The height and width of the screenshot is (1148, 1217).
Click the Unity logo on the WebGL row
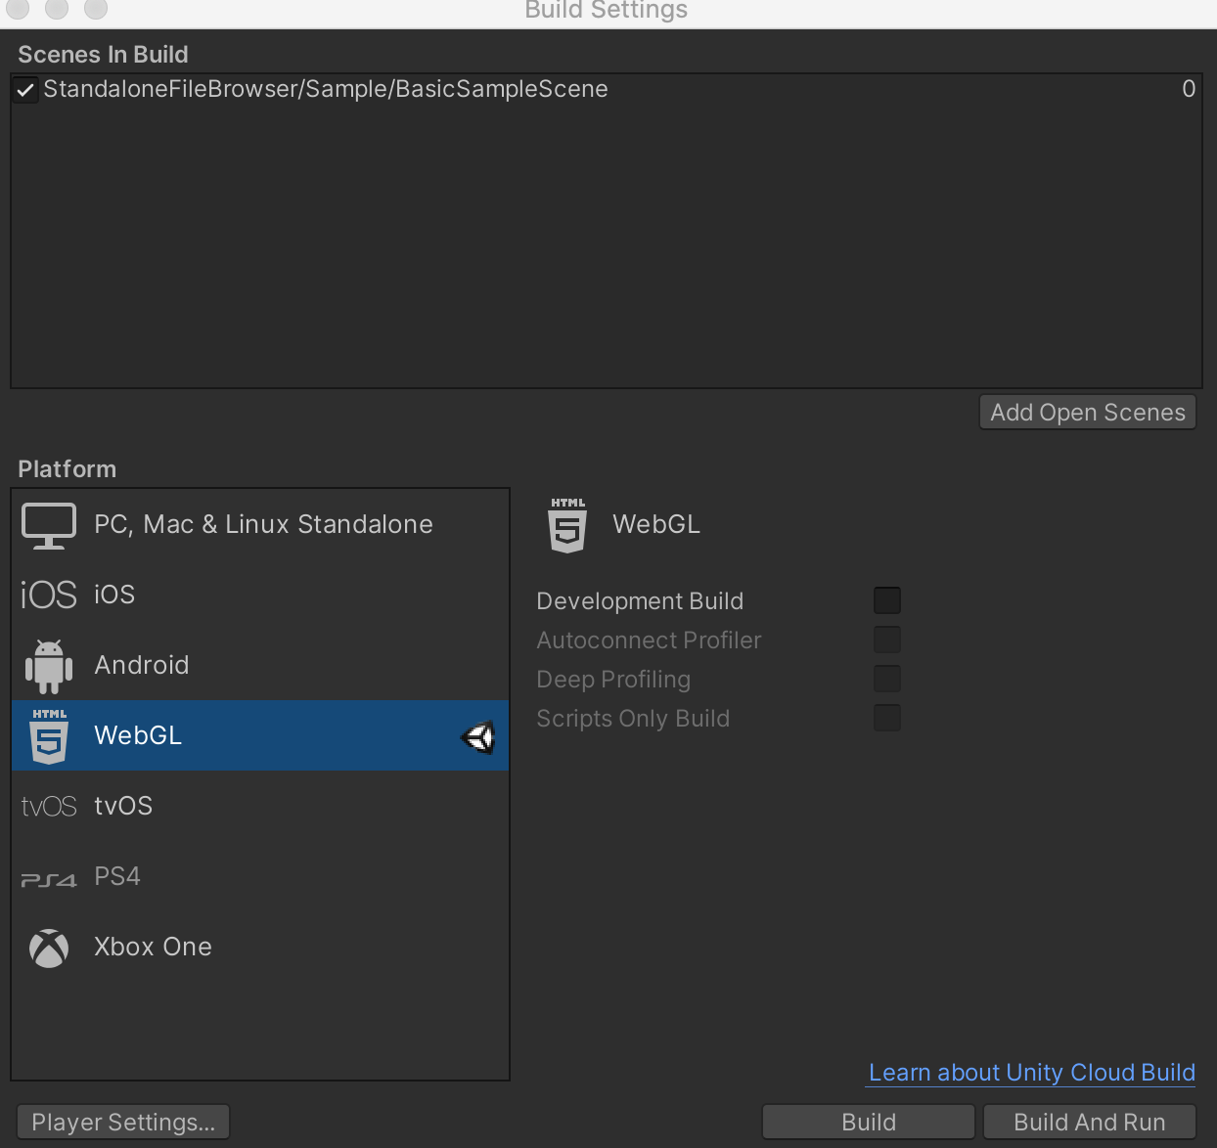coord(478,736)
